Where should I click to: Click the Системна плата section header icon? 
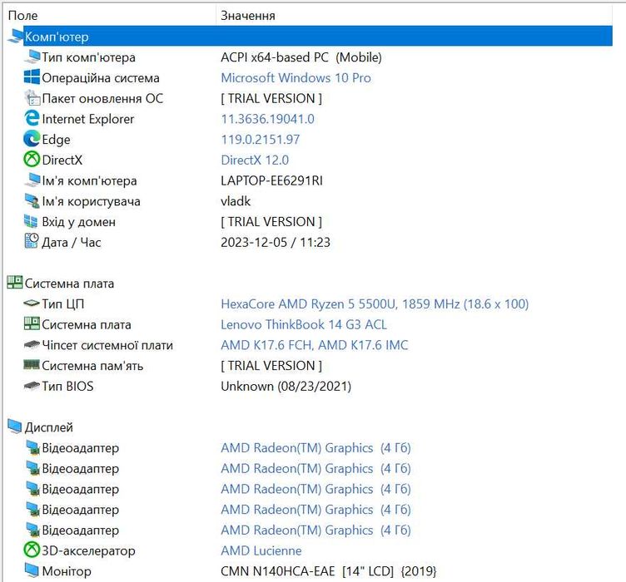pyautogui.click(x=15, y=283)
